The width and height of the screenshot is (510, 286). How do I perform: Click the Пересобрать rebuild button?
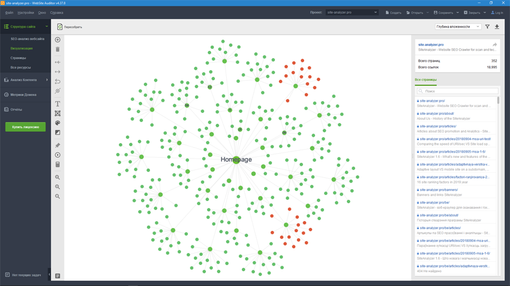point(69,27)
